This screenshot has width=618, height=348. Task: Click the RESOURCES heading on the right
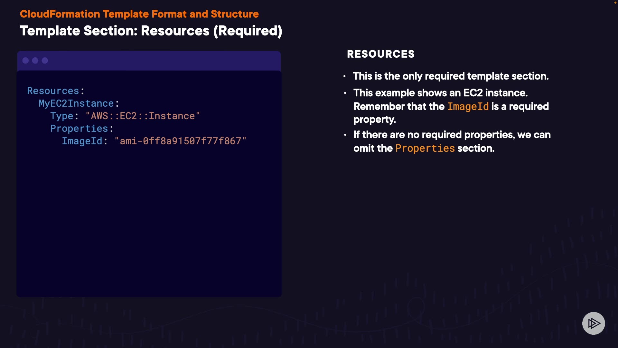(x=380, y=54)
